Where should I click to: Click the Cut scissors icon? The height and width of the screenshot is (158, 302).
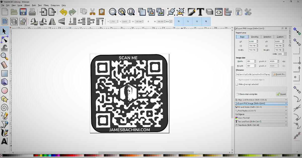(x=92, y=12)
